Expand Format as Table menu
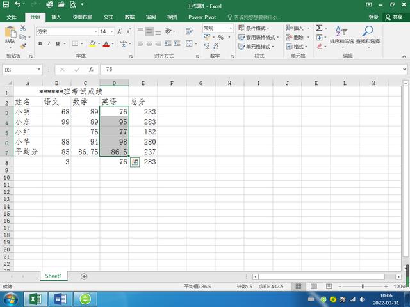 (258, 37)
